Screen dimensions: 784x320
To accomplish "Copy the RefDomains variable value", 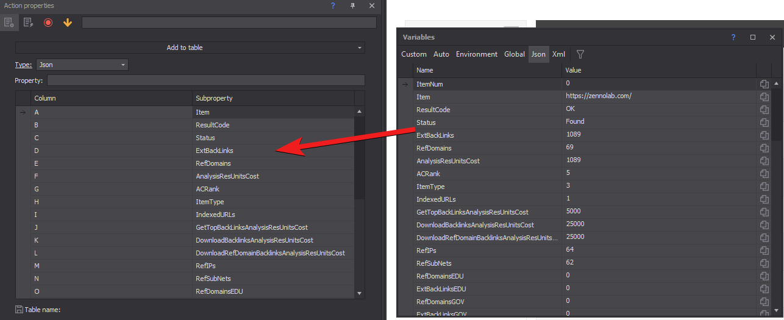I will click(764, 148).
